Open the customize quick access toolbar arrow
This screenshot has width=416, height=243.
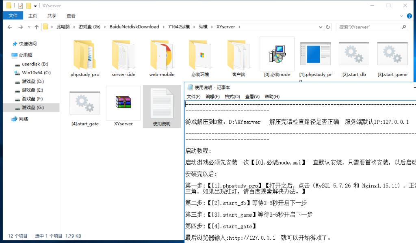pos(35,6)
